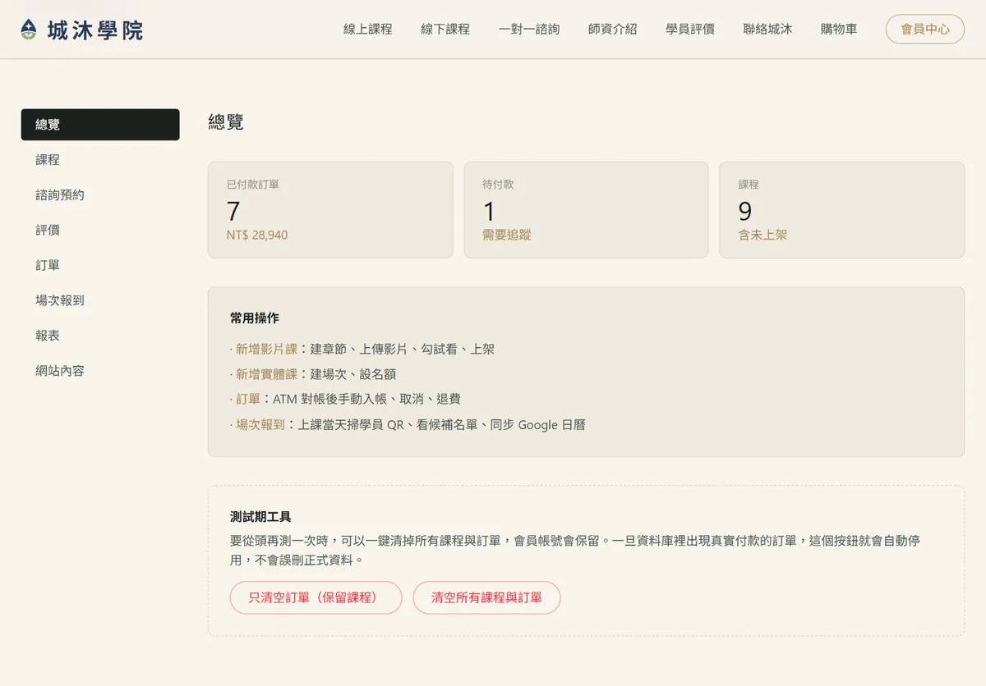
Task: Click the 已付款訂單 summary card
Action: [330, 210]
